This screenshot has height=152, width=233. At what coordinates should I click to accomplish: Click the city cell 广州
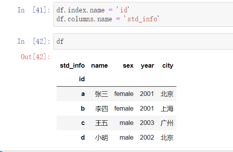coord(167,123)
